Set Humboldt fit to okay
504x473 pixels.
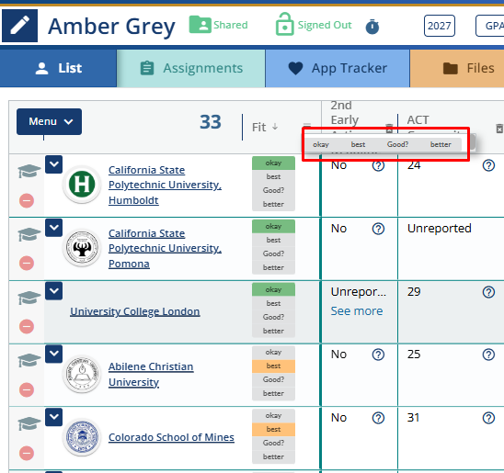click(x=273, y=163)
